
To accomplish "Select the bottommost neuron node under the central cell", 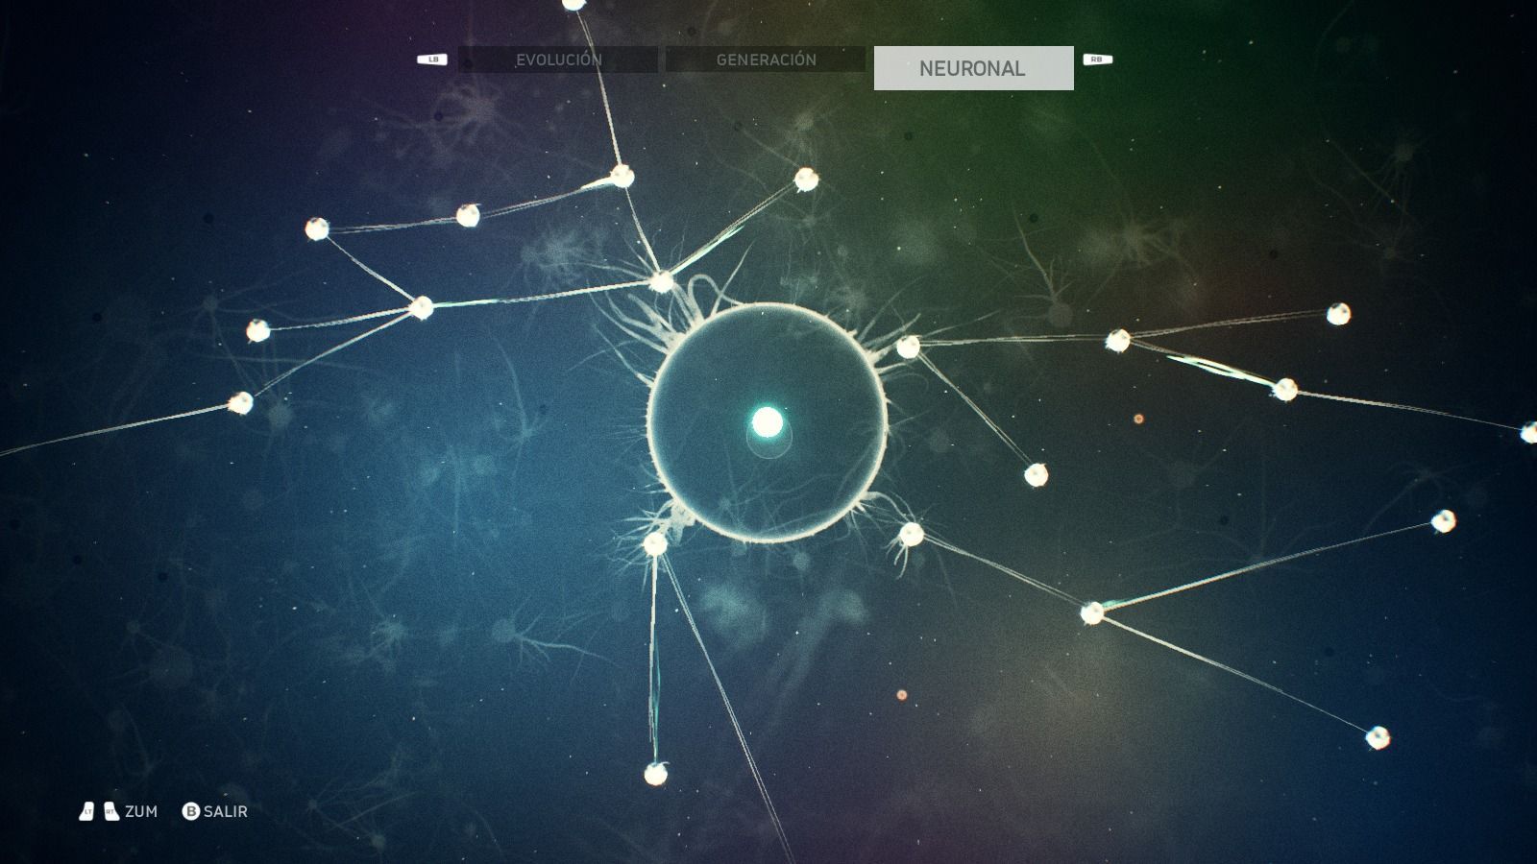I will 656,774.
